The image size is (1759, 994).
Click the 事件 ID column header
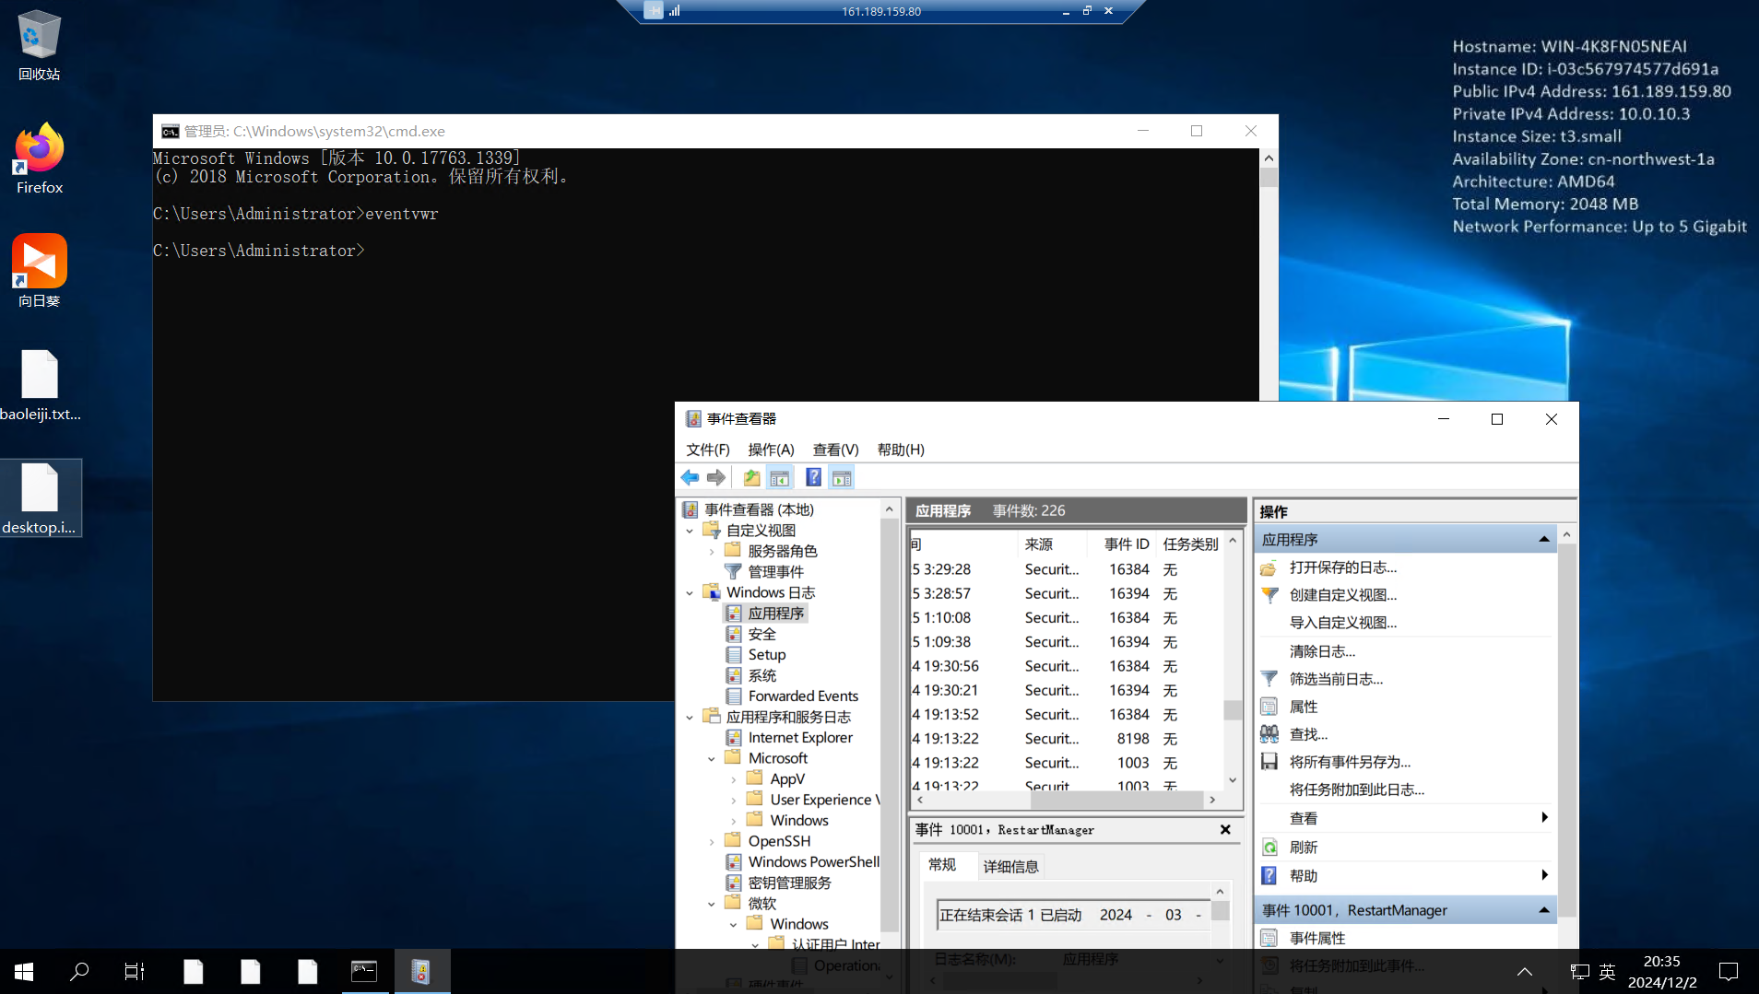point(1127,544)
